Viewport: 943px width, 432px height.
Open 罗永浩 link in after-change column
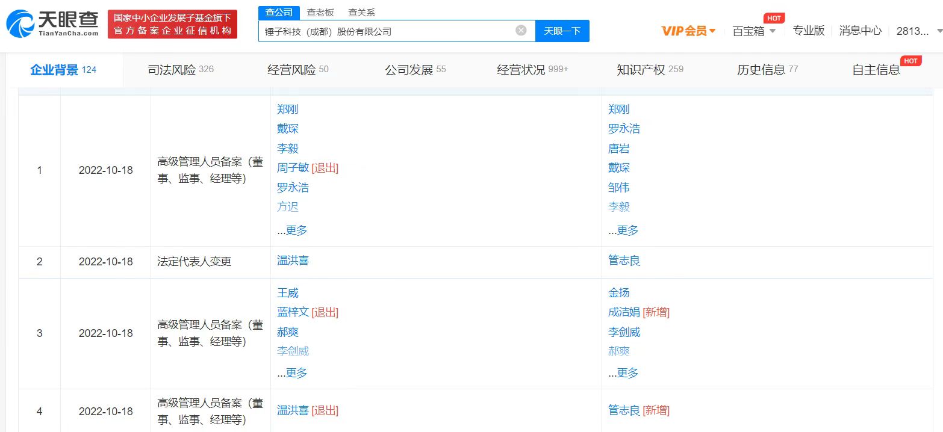pyautogui.click(x=624, y=129)
